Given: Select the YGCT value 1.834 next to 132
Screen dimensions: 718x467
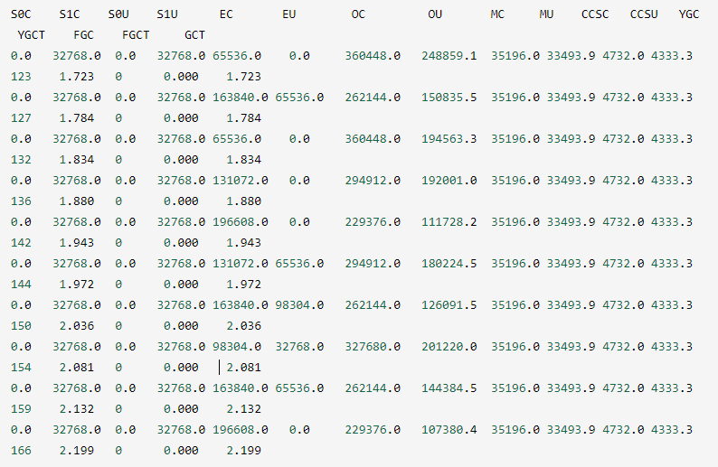Looking at the screenshot, I should (x=77, y=160).
